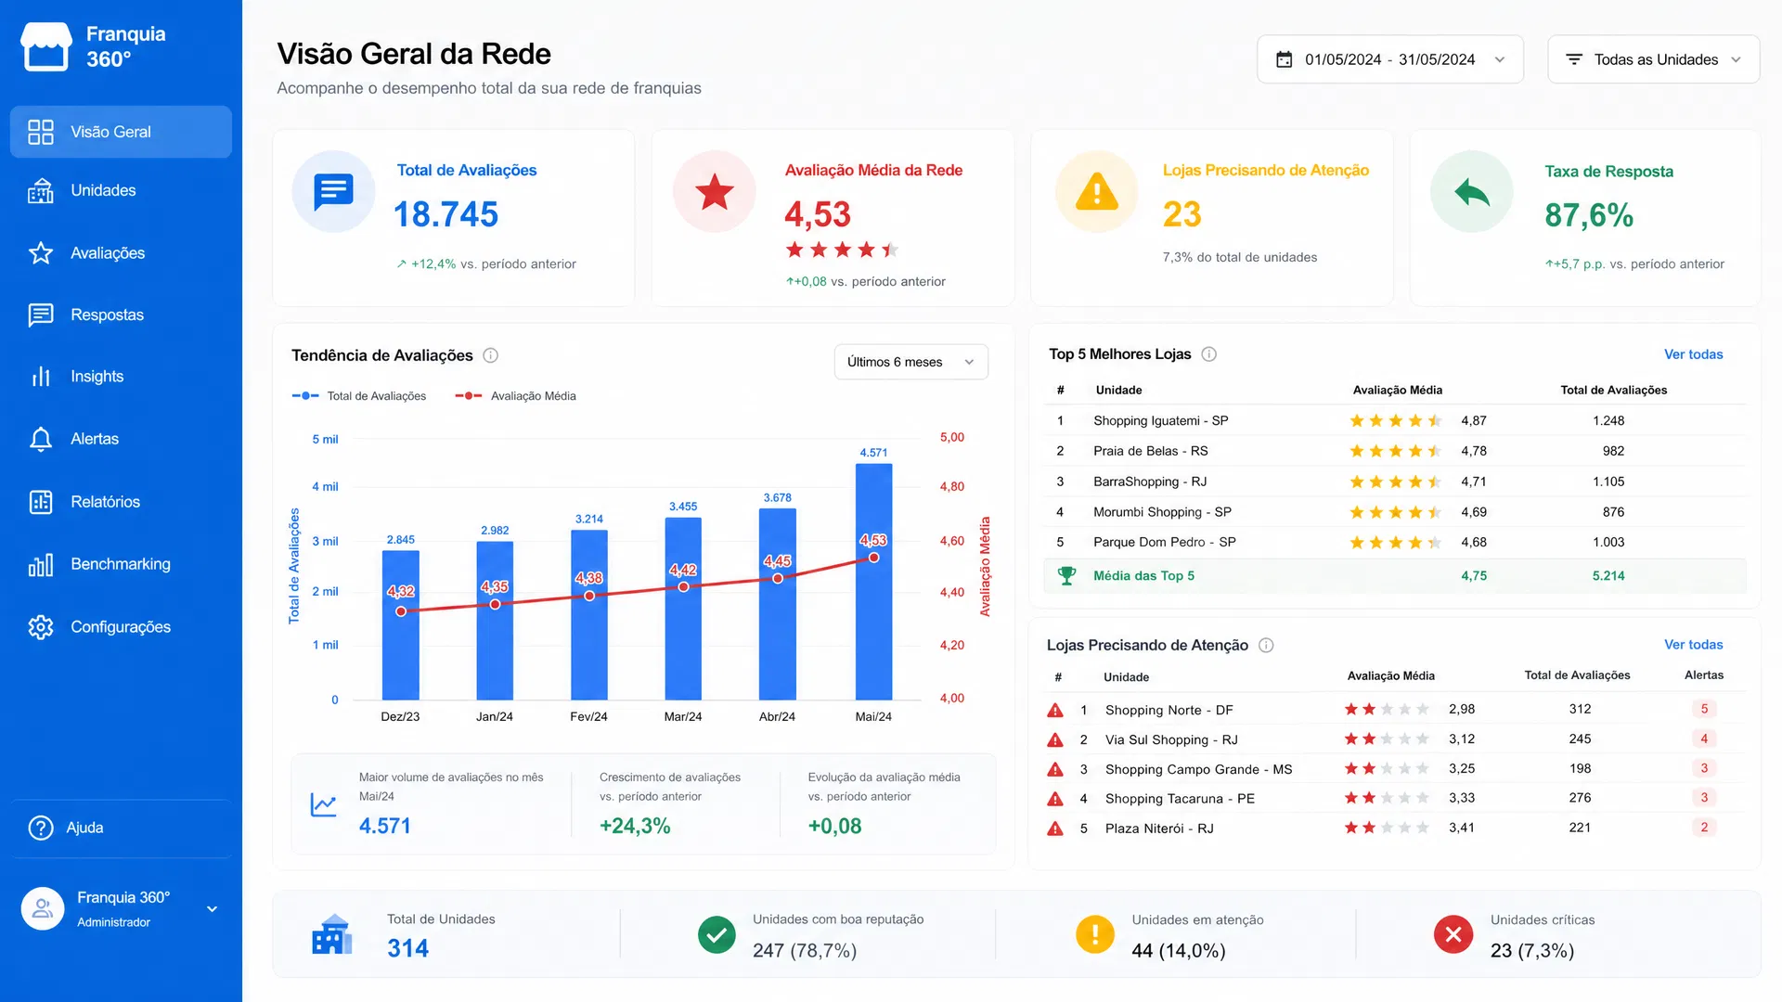The image size is (1782, 1002).
Task: Click the alert badge 2 for Plaza Niterói
Action: pyautogui.click(x=1704, y=827)
